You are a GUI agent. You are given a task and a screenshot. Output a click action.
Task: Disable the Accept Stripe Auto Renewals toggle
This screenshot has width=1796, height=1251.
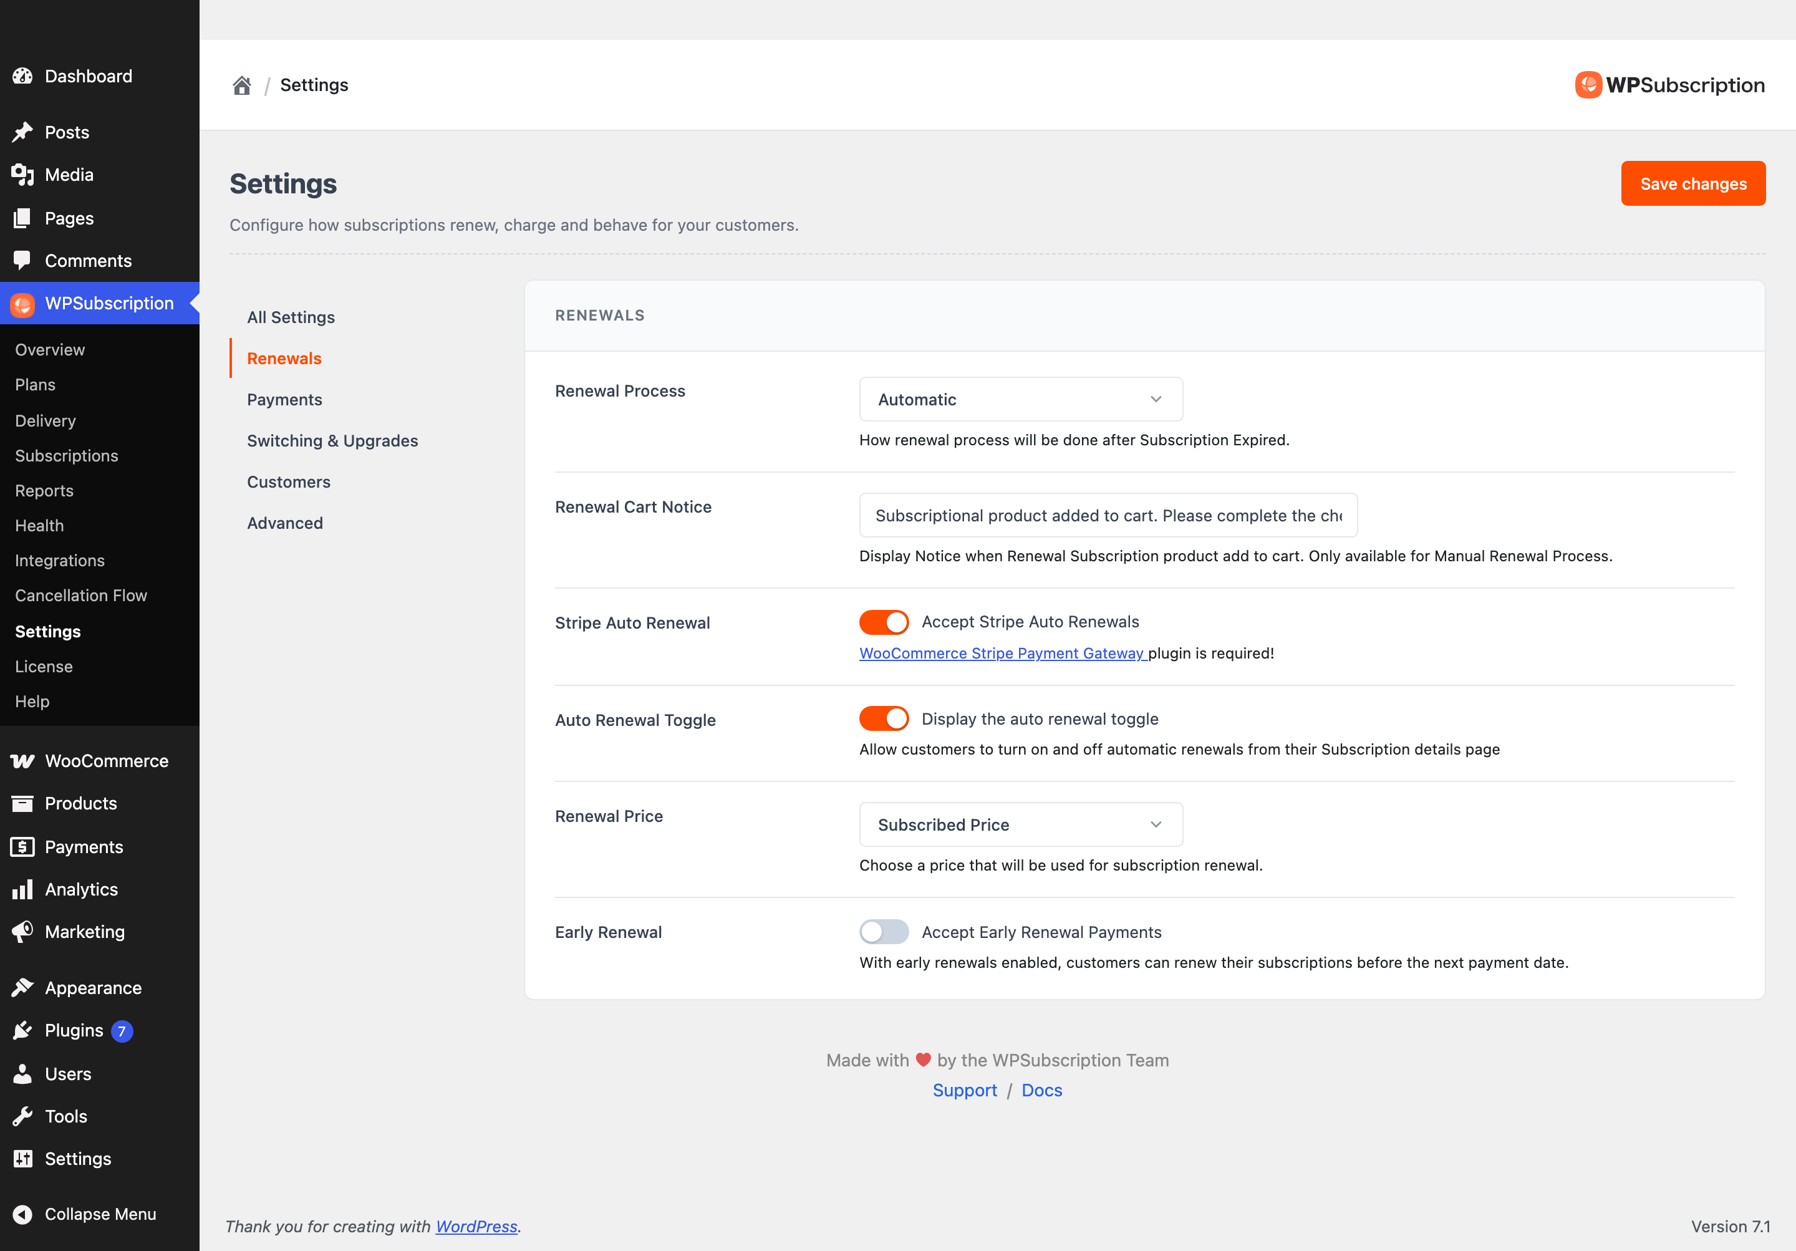pos(884,622)
